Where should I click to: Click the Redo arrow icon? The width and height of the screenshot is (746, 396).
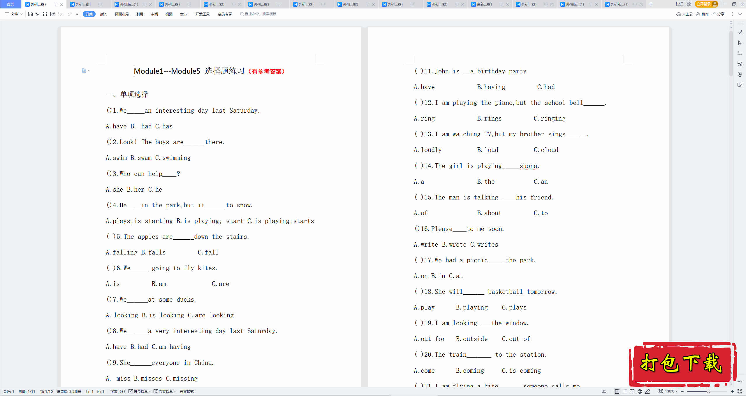coord(70,14)
